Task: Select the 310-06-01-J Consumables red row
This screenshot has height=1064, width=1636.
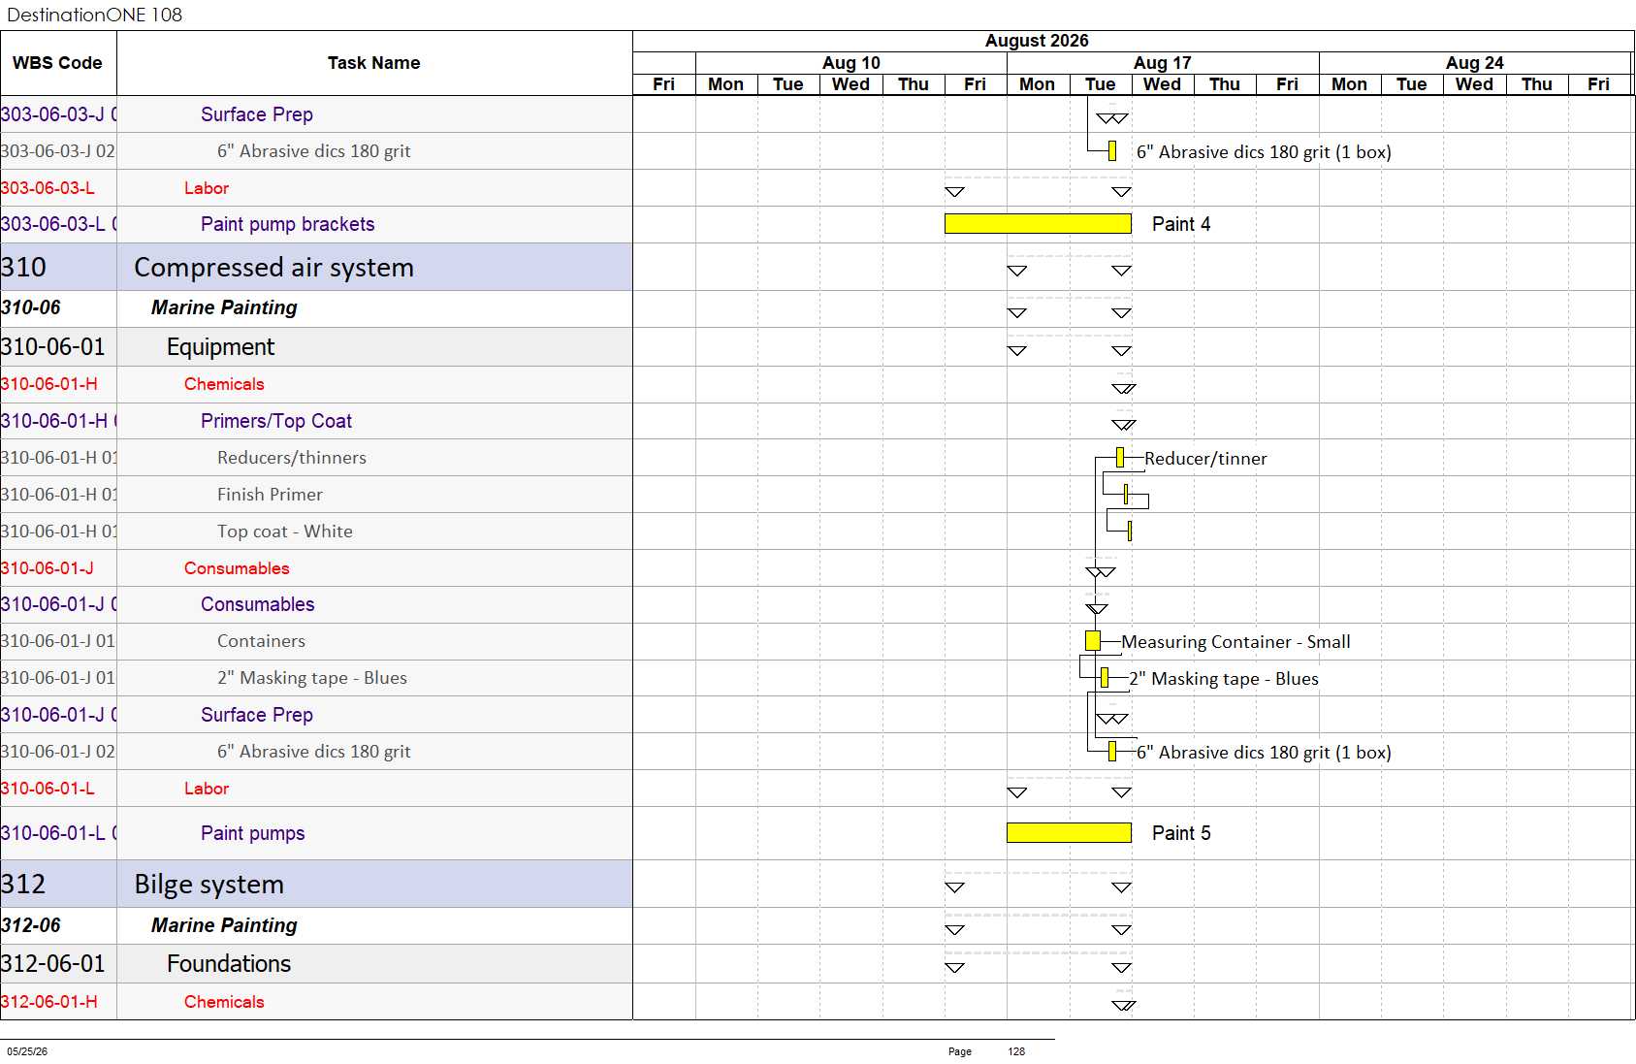Action: click(316, 568)
